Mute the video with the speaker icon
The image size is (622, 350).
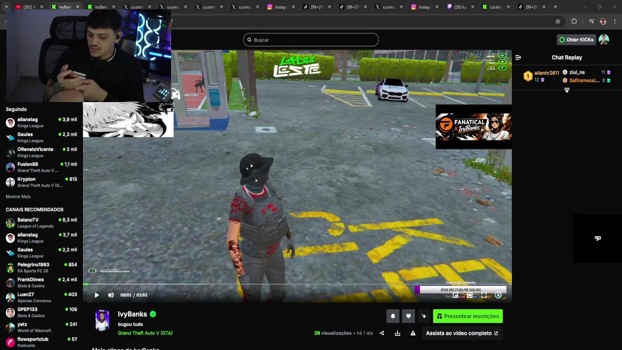coord(111,295)
